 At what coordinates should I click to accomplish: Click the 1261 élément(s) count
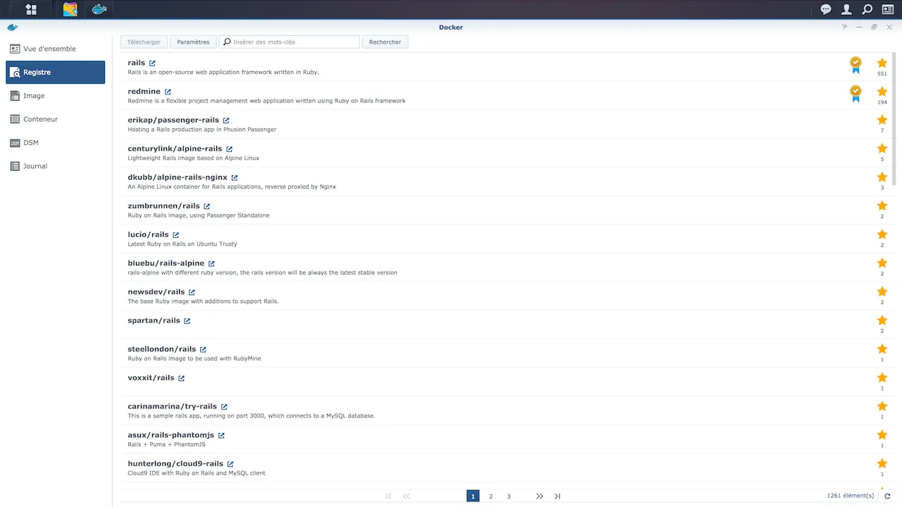click(851, 496)
